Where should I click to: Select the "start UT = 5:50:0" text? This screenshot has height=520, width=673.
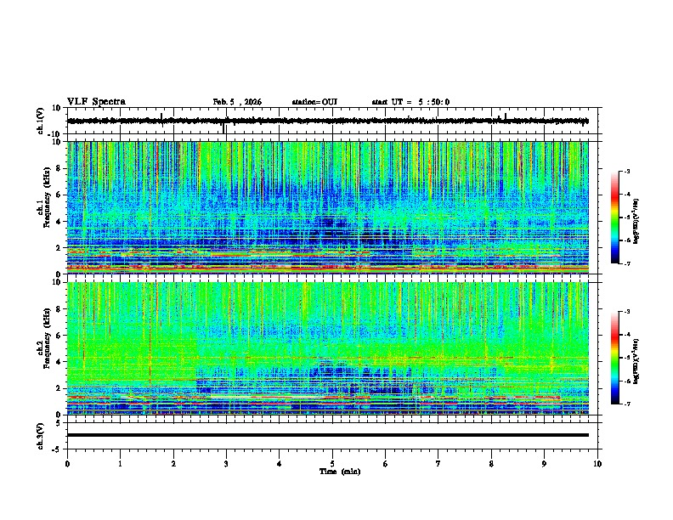tap(410, 102)
